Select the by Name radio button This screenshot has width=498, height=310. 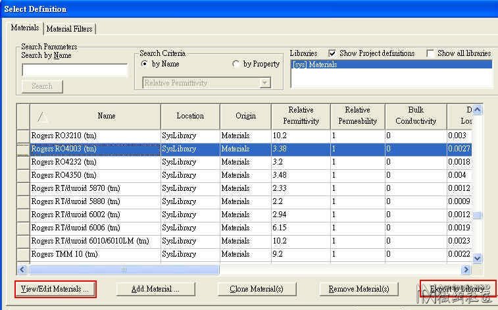click(x=145, y=64)
